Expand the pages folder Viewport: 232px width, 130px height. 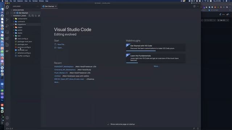pos(20,27)
